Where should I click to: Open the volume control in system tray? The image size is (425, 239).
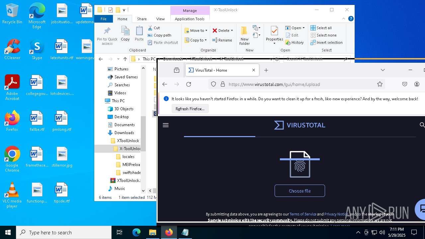tap(382, 232)
